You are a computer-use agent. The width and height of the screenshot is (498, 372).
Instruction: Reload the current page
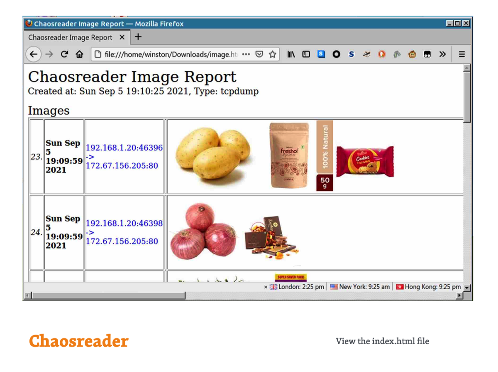(x=64, y=54)
